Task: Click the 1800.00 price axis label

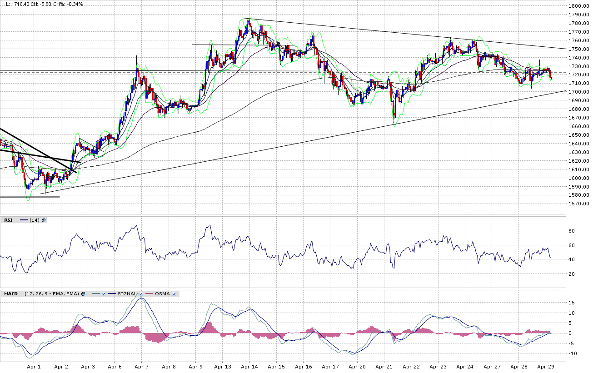Action: tap(578, 6)
